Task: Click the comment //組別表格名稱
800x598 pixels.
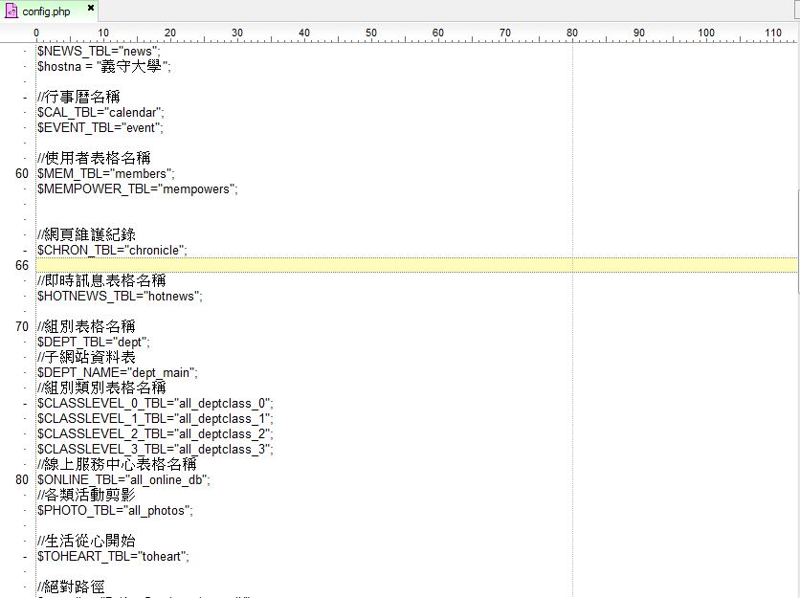Action: pyautogui.click(x=86, y=326)
